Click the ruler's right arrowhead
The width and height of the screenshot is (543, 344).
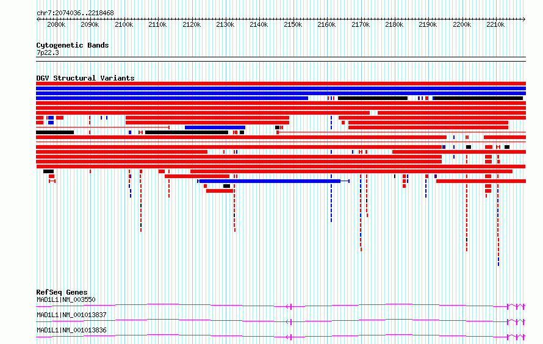pos(524,19)
